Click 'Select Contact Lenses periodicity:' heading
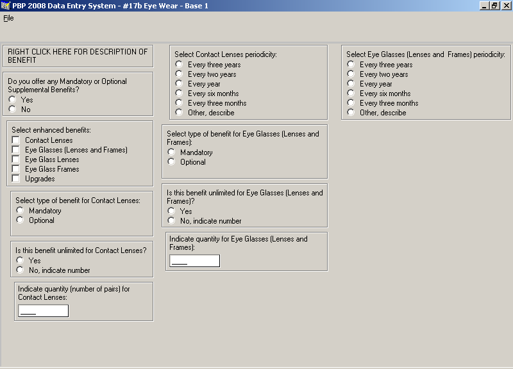 click(x=226, y=54)
